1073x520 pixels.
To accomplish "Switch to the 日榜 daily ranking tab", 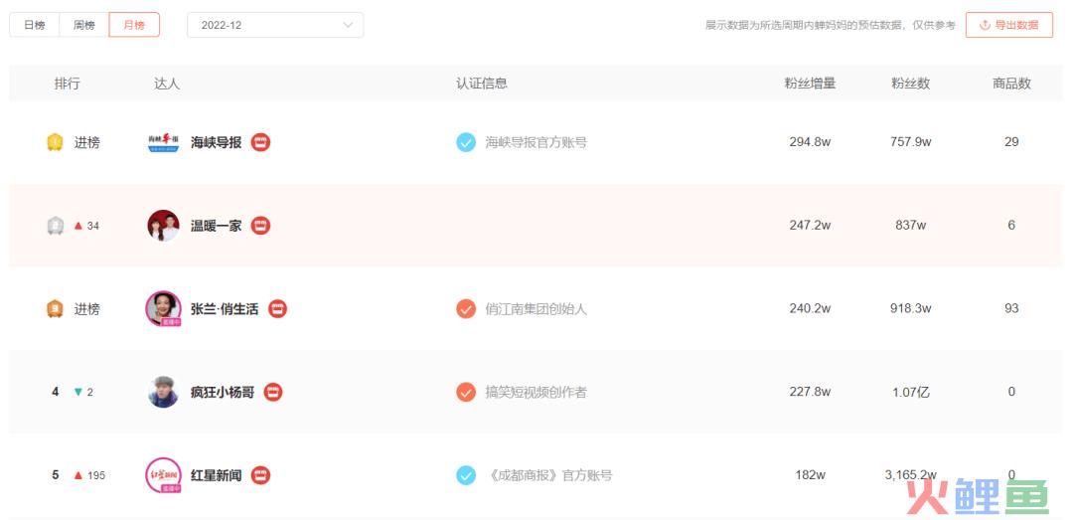I will click(x=34, y=25).
